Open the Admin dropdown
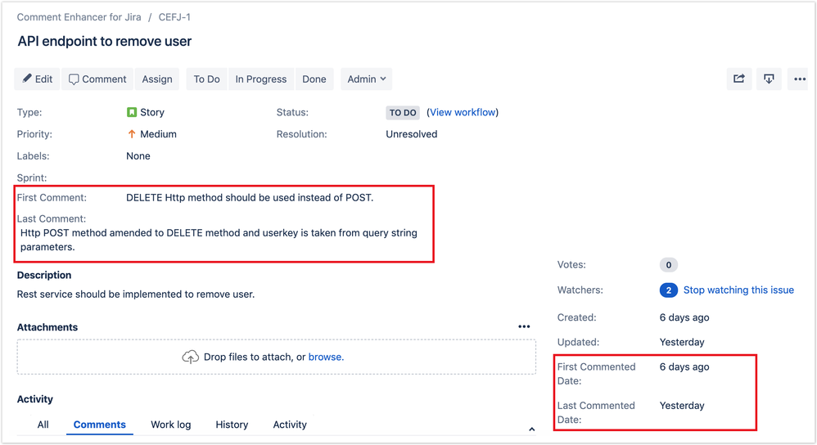Viewport: 817px width, 445px height. (x=366, y=79)
